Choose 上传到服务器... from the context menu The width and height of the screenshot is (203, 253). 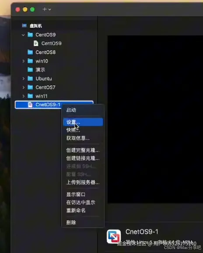83,182
